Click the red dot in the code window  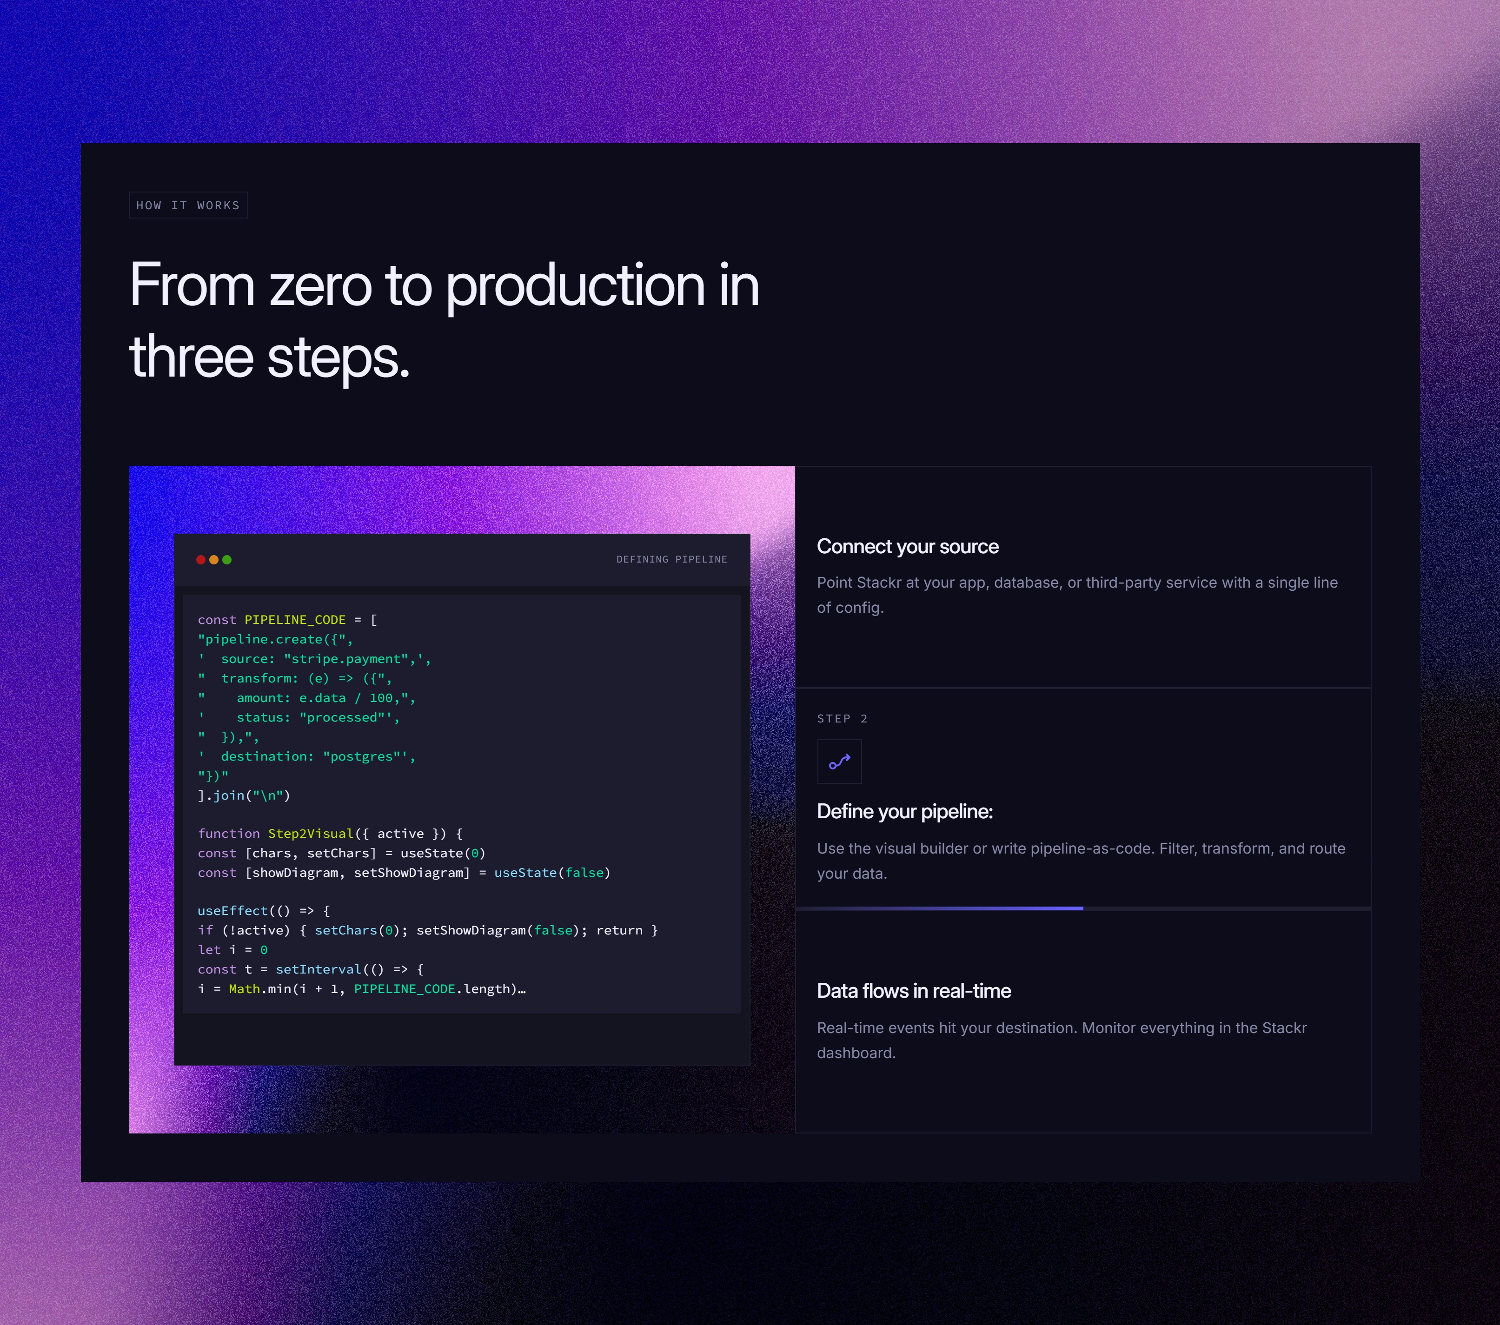tap(200, 560)
